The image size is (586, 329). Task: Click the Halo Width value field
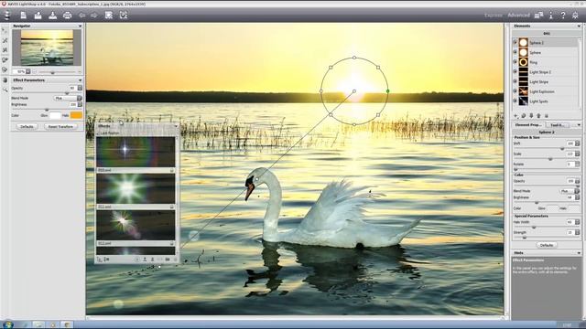click(x=570, y=222)
